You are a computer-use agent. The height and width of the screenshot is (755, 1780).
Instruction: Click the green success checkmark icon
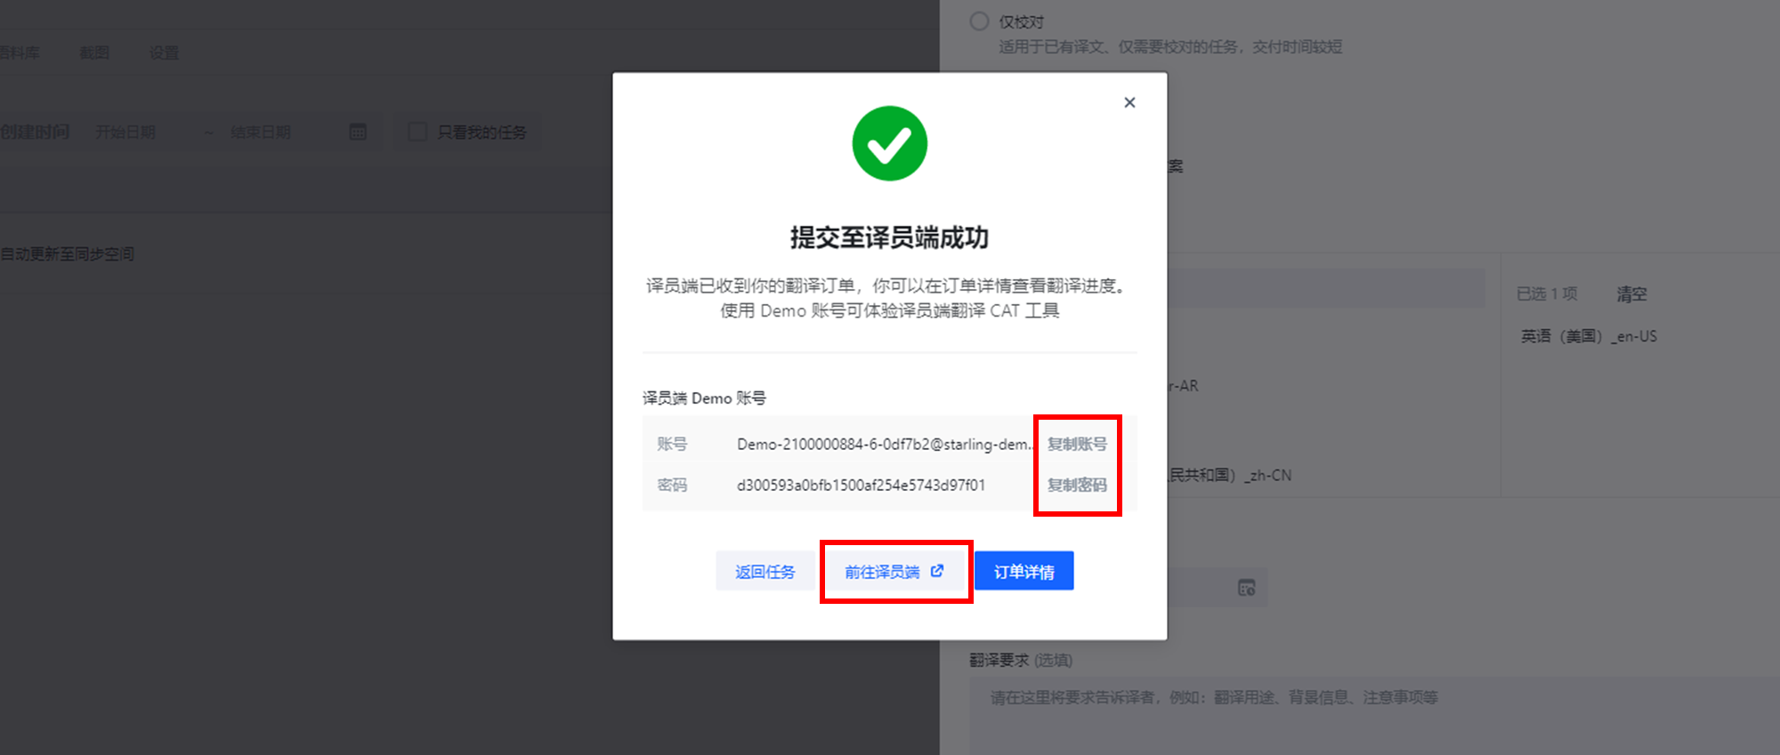point(889,143)
